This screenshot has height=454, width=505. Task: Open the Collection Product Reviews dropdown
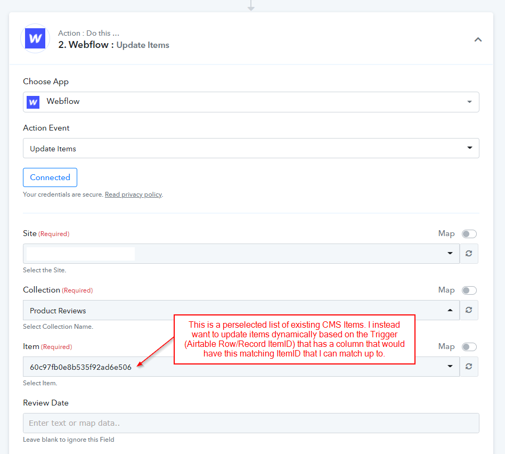241,310
